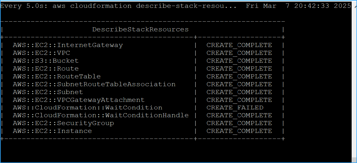The height and width of the screenshot is (163, 357).
Task: Click CREATE_COMPLETE status of the S3 Bucket
Action: tap(239, 61)
